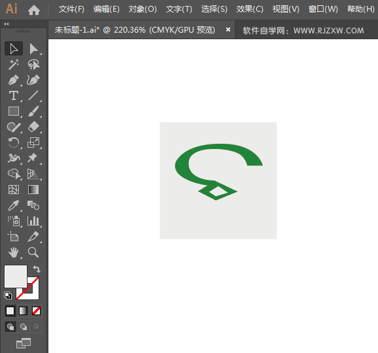Image resolution: width=378 pixels, height=353 pixels.
Task: Choose the Pen tool
Action: pos(14,80)
